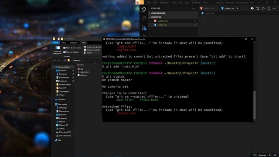Click the Open Changes icon in editor toolbar
This screenshot has width=279, height=157.
(x=258, y=8)
